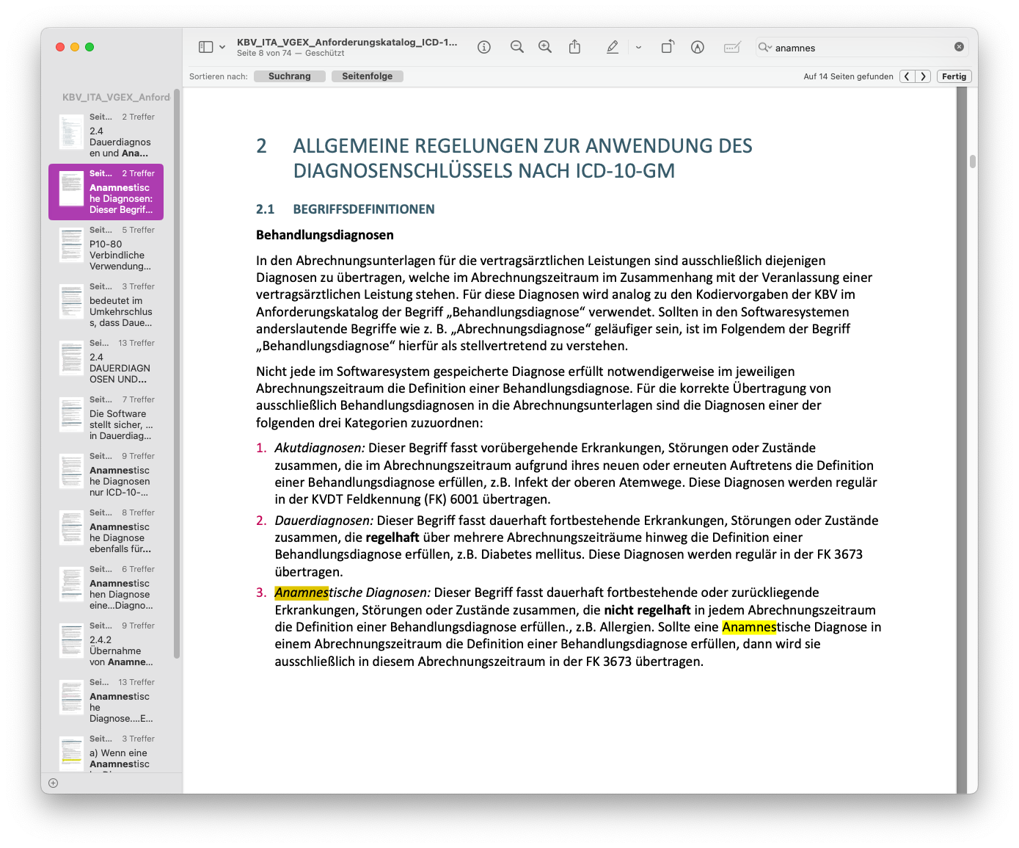The width and height of the screenshot is (1019, 848).
Task: Open result '2.4.2 Übernahme von Anamne...'
Action: coord(106,644)
